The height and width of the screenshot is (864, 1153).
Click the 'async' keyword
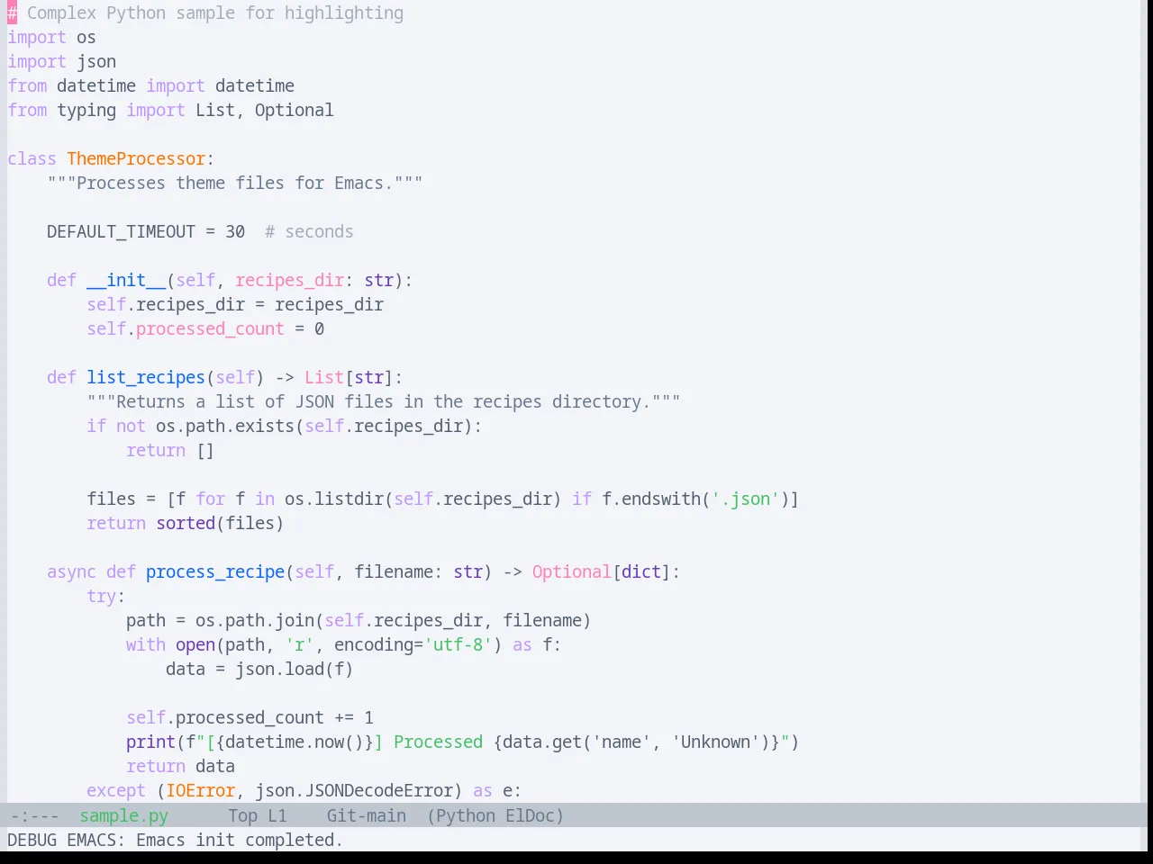point(71,571)
